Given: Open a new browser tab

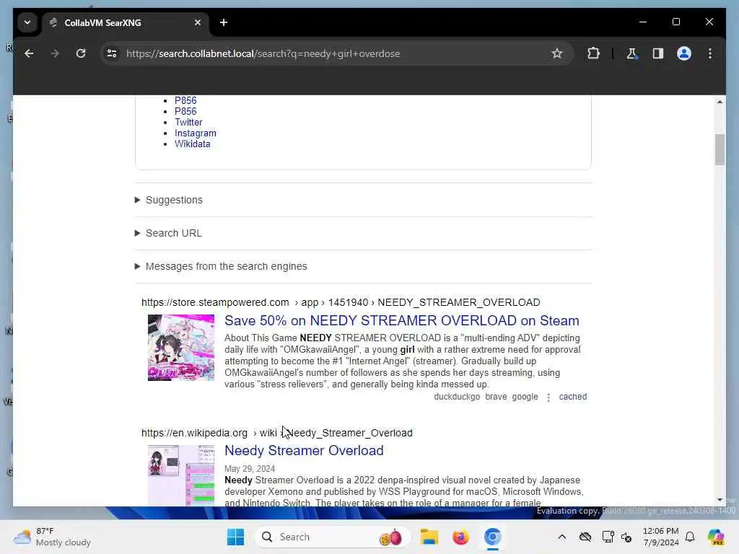Looking at the screenshot, I should pyautogui.click(x=224, y=22).
